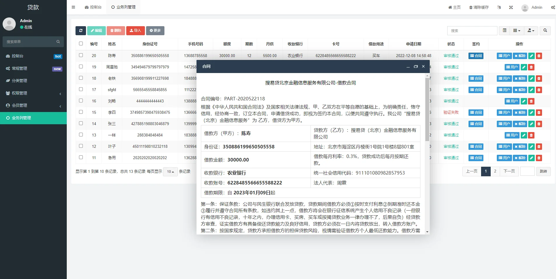The height and width of the screenshot is (279, 556).
Task: Open the export dropdown button
Action: [x=531, y=31]
